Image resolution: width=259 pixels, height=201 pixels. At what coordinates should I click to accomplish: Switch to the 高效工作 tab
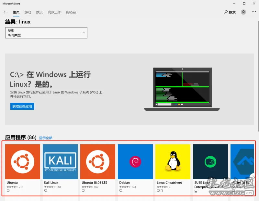(54, 12)
